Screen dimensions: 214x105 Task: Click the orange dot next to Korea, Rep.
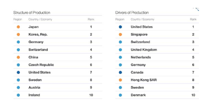18,35
